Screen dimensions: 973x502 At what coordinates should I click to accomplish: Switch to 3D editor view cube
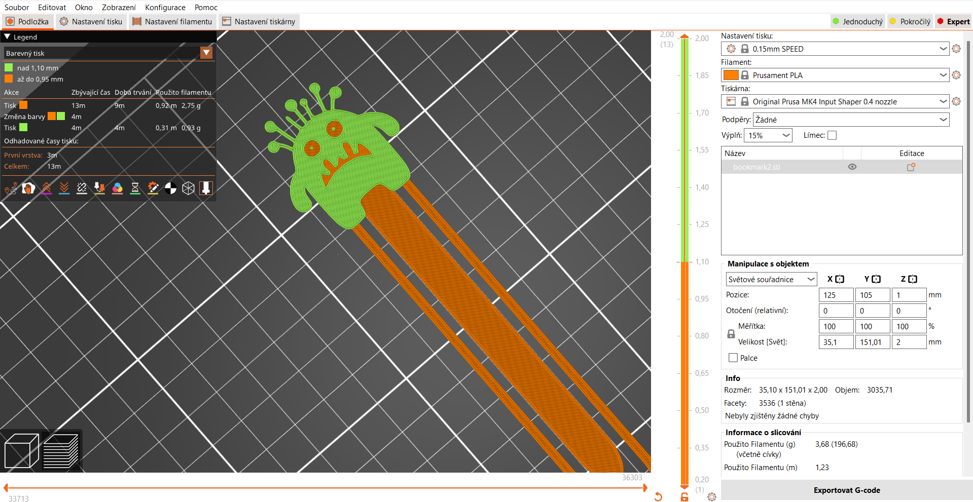21,451
